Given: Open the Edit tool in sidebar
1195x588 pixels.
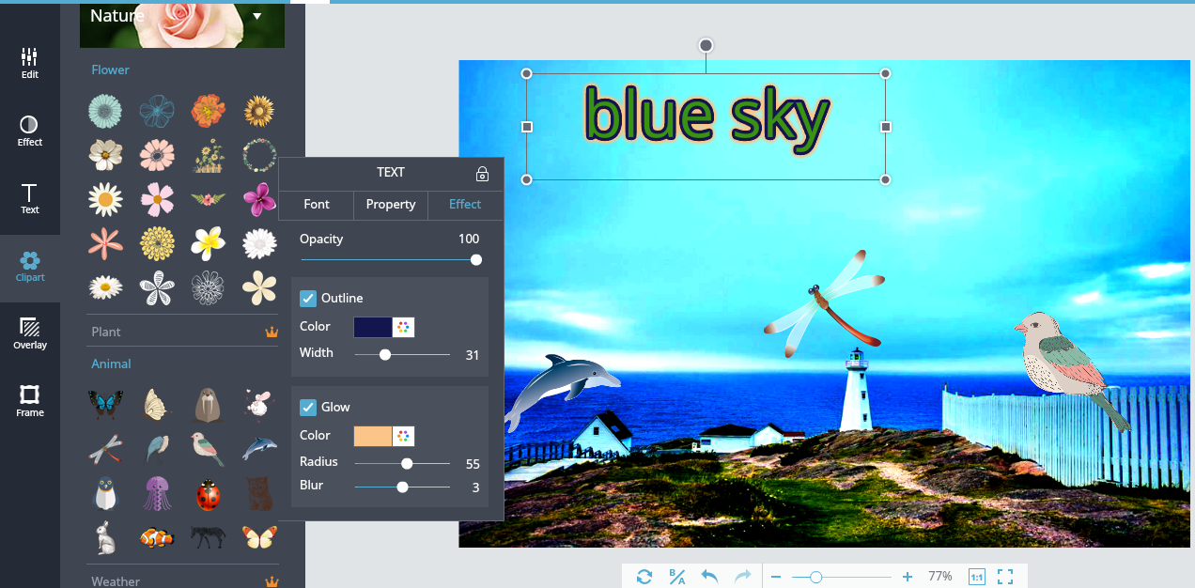Looking at the screenshot, I should point(30,63).
